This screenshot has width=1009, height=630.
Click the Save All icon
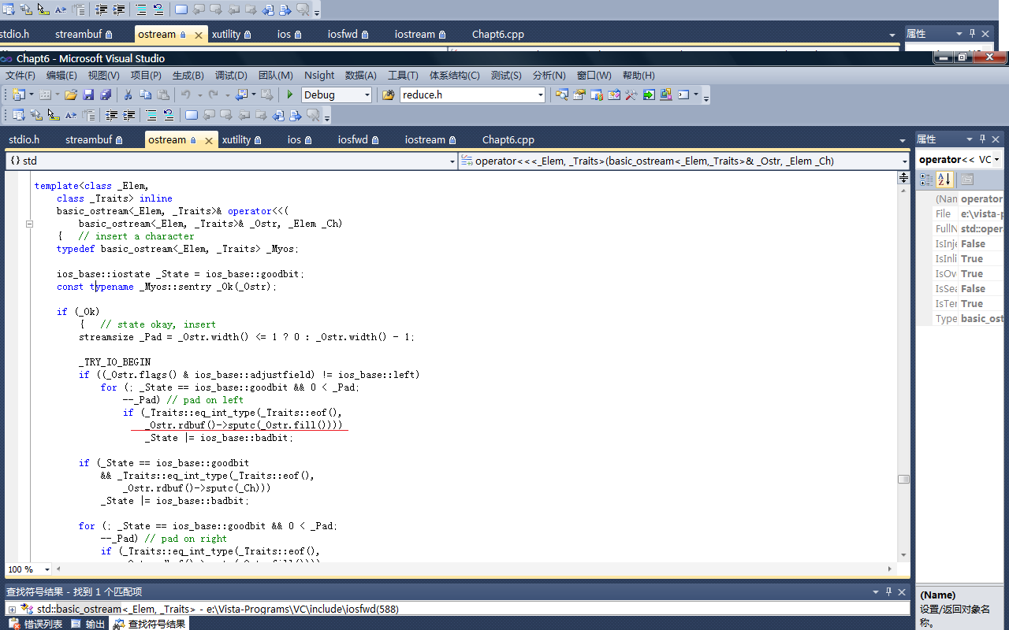pyautogui.click(x=105, y=94)
